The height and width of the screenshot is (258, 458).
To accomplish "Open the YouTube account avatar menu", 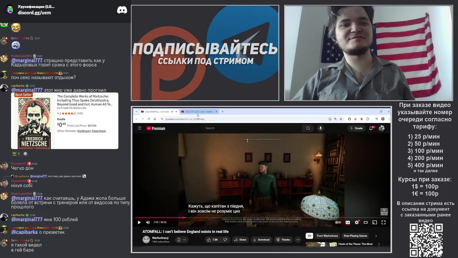I will pyautogui.click(x=381, y=128).
